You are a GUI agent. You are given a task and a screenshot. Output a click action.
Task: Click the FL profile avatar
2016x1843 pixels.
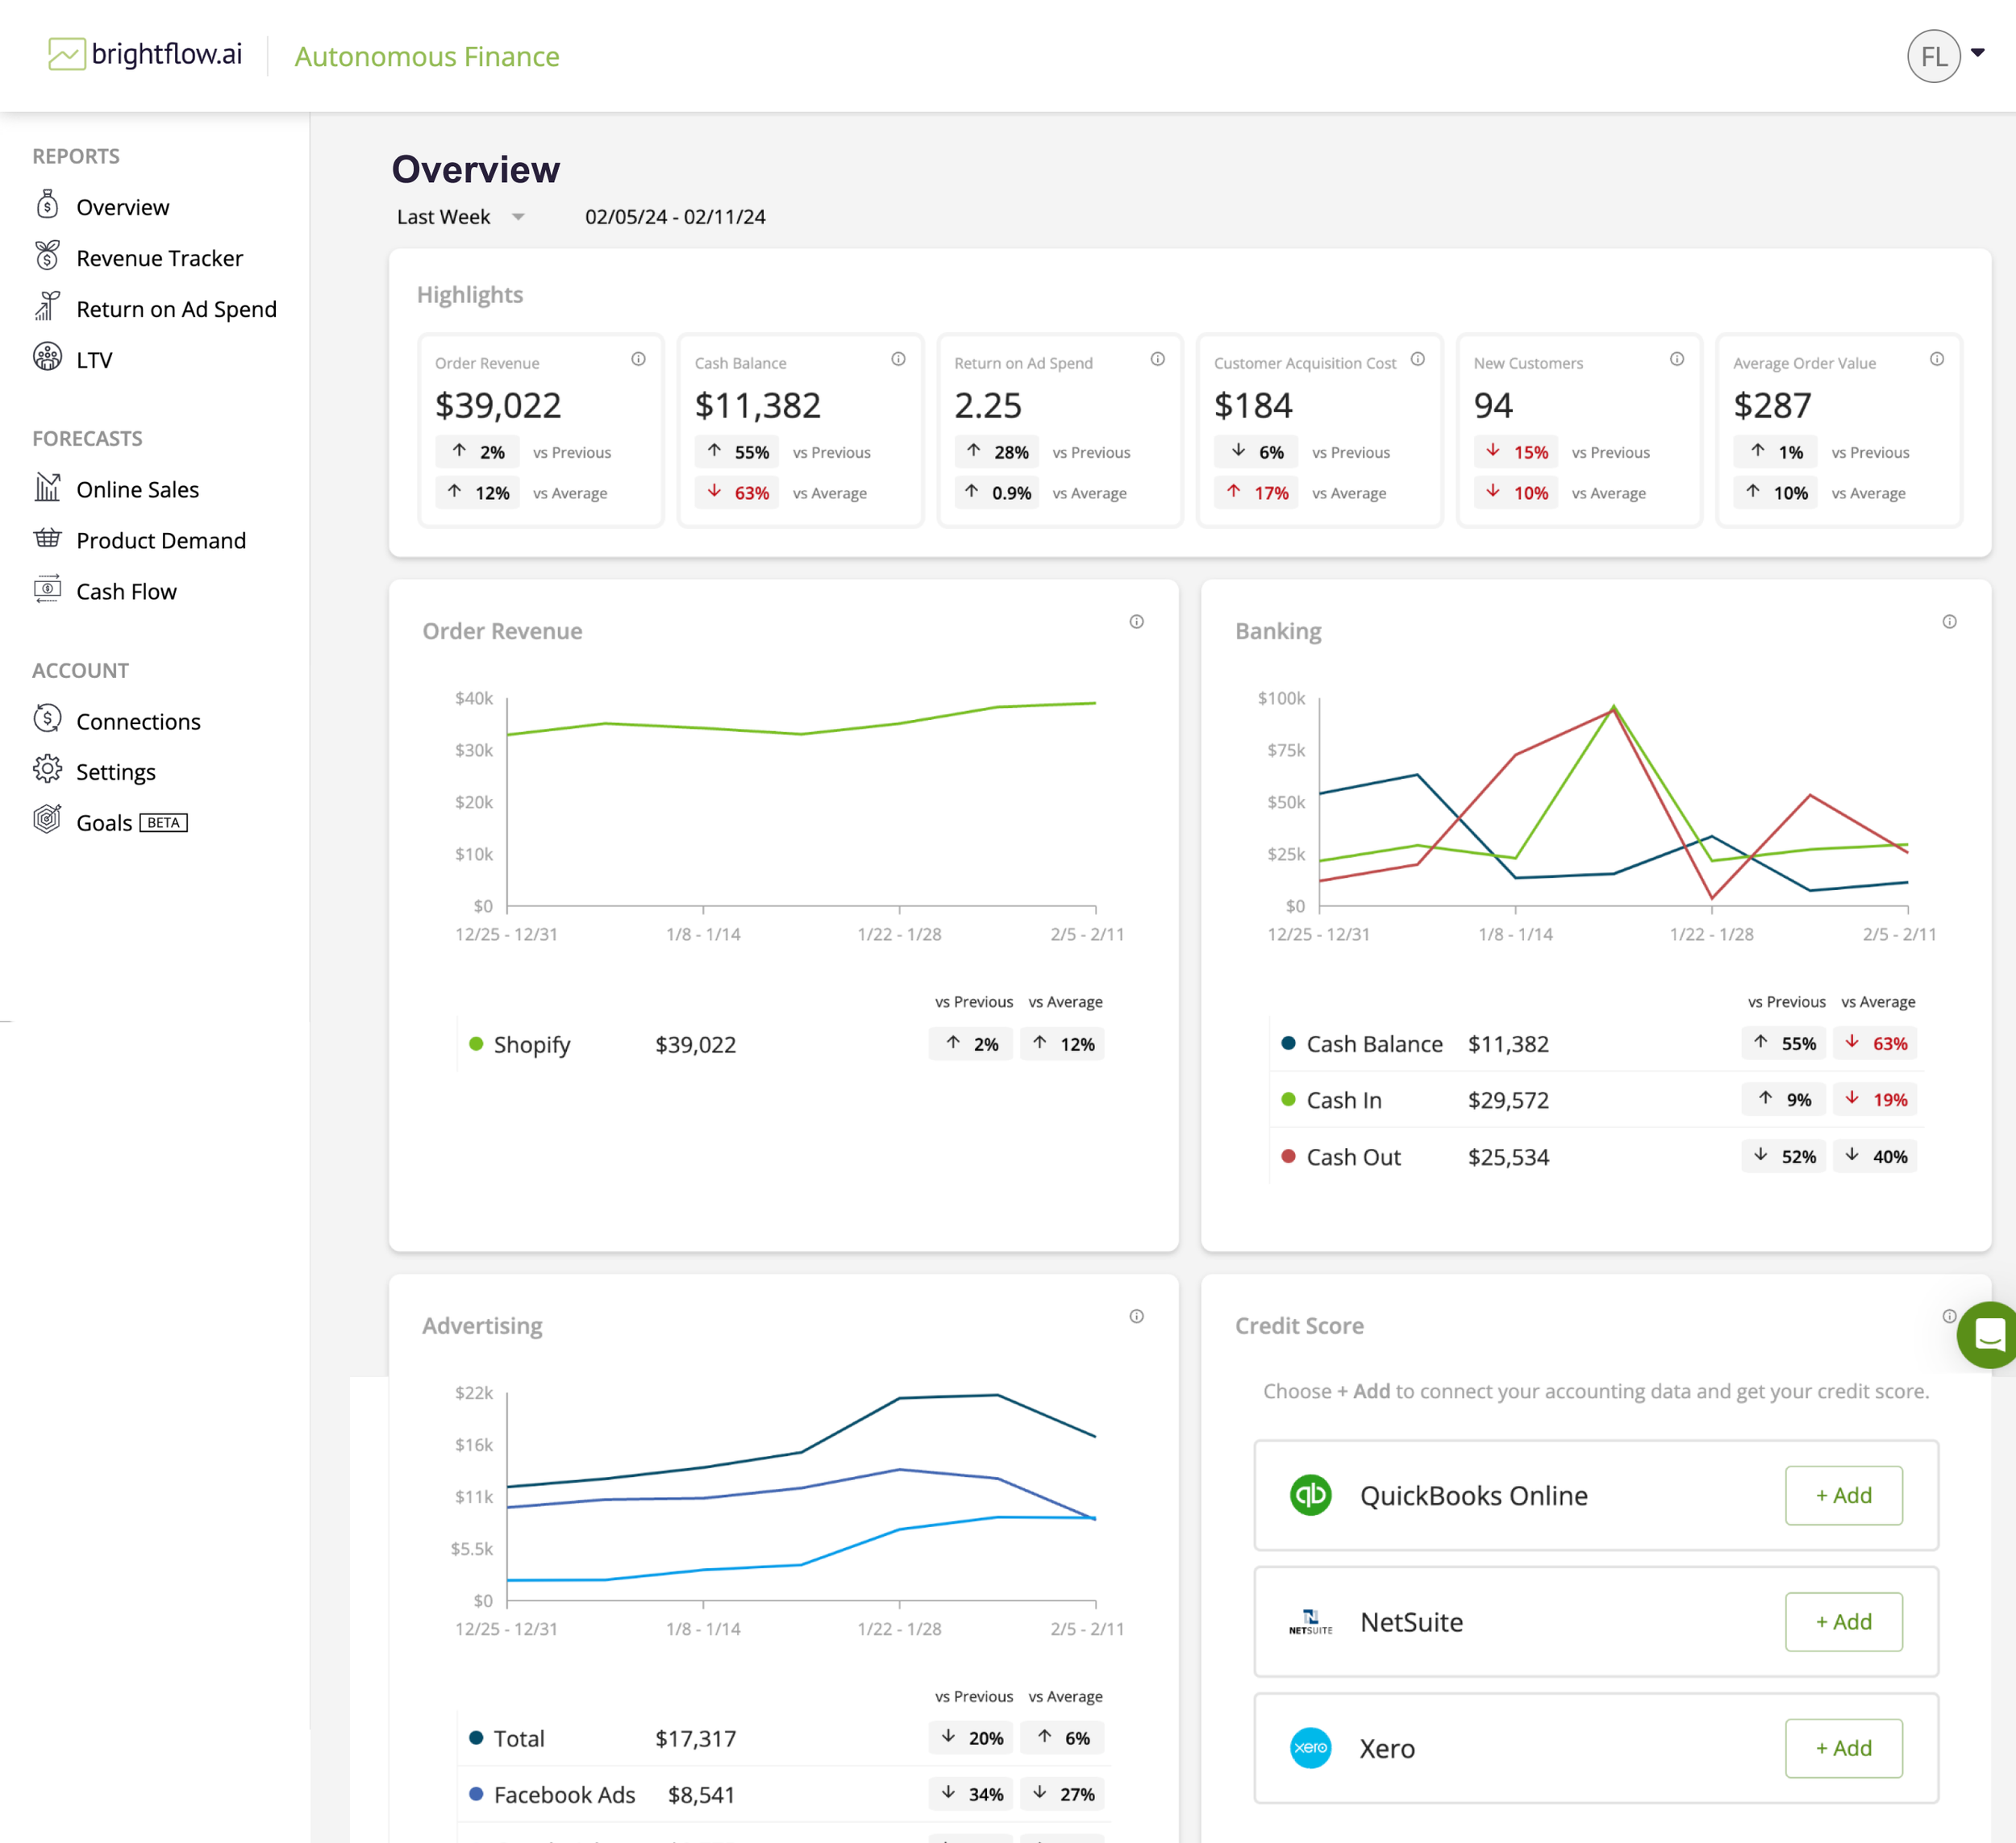point(1932,56)
